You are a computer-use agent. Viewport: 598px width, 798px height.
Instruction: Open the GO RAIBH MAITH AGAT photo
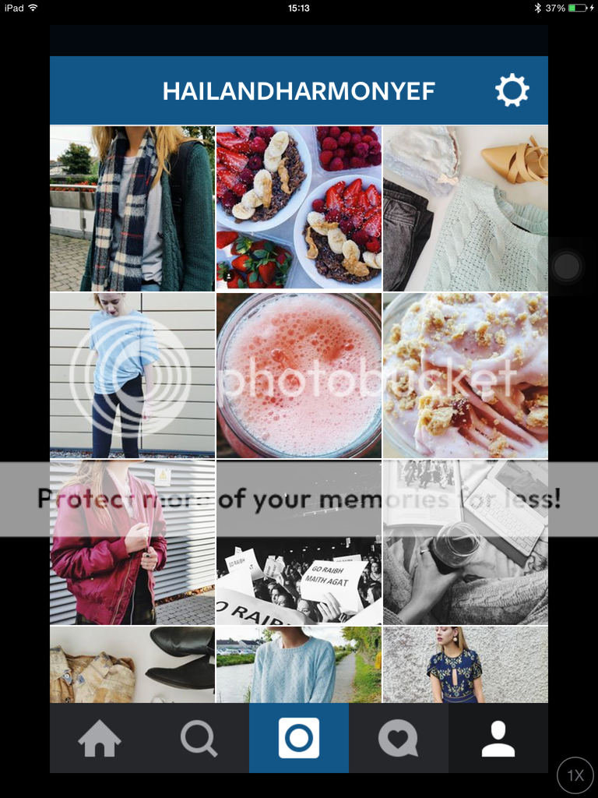click(x=299, y=542)
